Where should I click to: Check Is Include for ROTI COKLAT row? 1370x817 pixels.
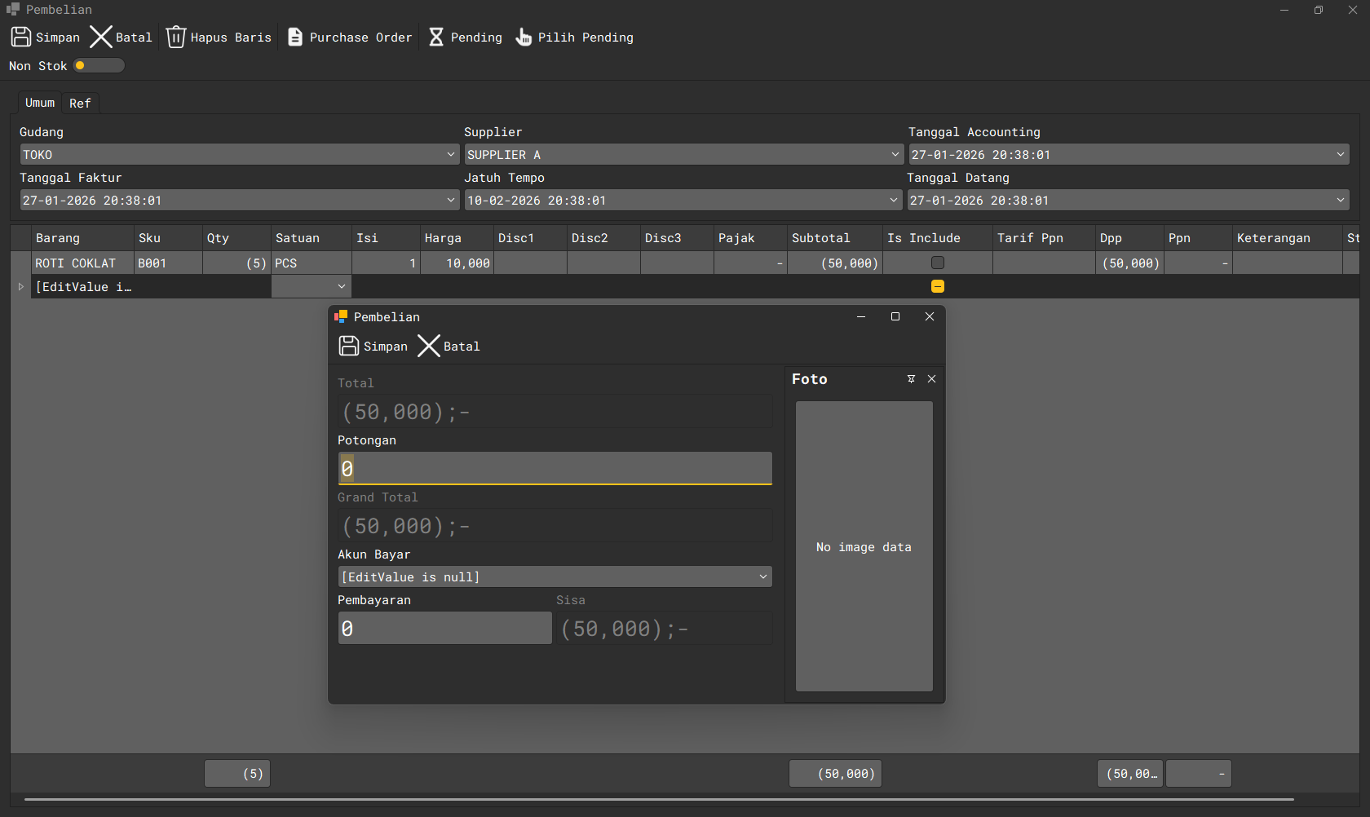(x=938, y=263)
